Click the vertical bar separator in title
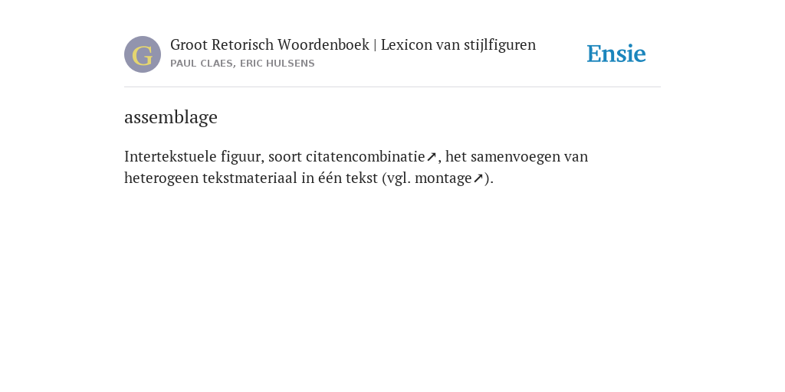 [375, 45]
